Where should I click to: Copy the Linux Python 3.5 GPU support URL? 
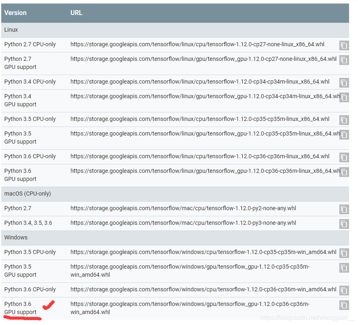(x=344, y=135)
